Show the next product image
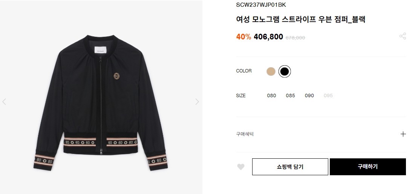The height and width of the screenshot is (194, 418). point(197,102)
